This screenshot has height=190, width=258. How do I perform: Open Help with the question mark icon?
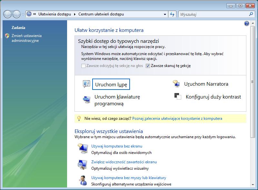pos(247,24)
